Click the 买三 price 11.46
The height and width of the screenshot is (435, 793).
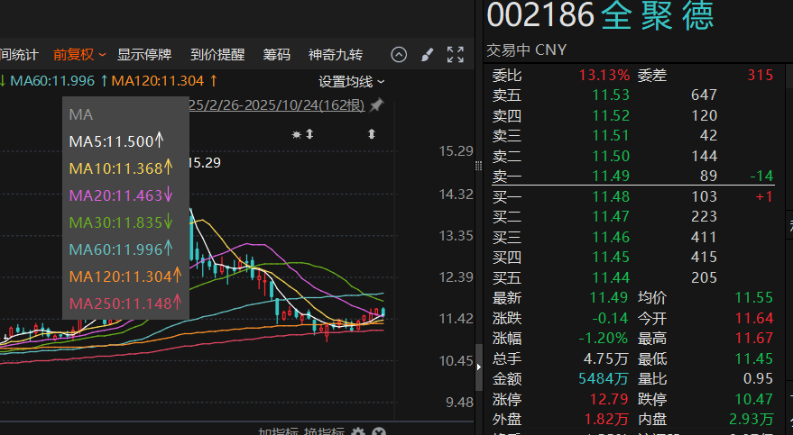click(611, 237)
